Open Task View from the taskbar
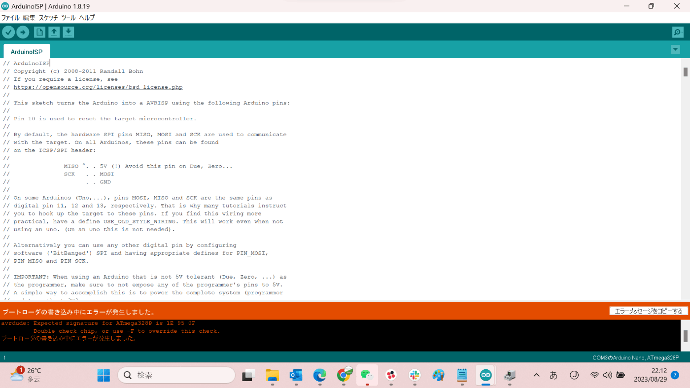Image resolution: width=690 pixels, height=388 pixels. pyautogui.click(x=248, y=375)
